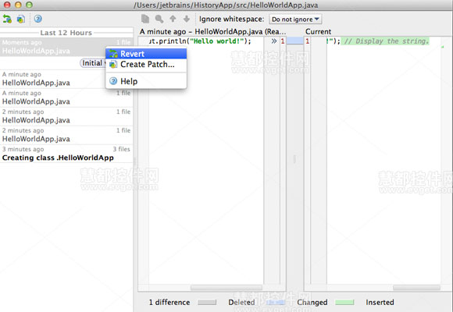Close the window with red button

(x=7, y=5)
